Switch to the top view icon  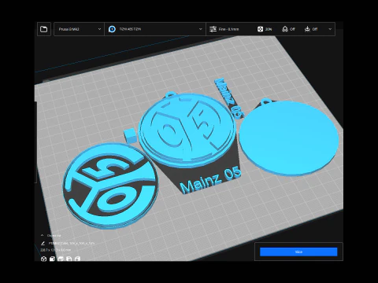(x=61, y=259)
